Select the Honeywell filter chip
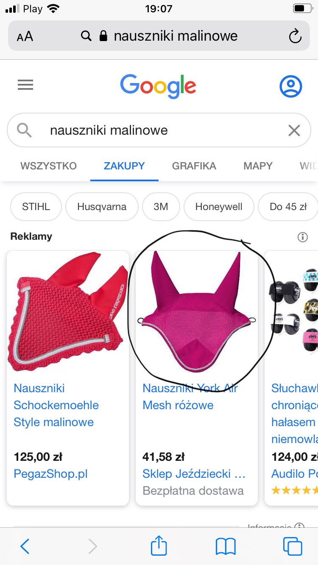Screen dimensions: 318x565 (x=219, y=207)
